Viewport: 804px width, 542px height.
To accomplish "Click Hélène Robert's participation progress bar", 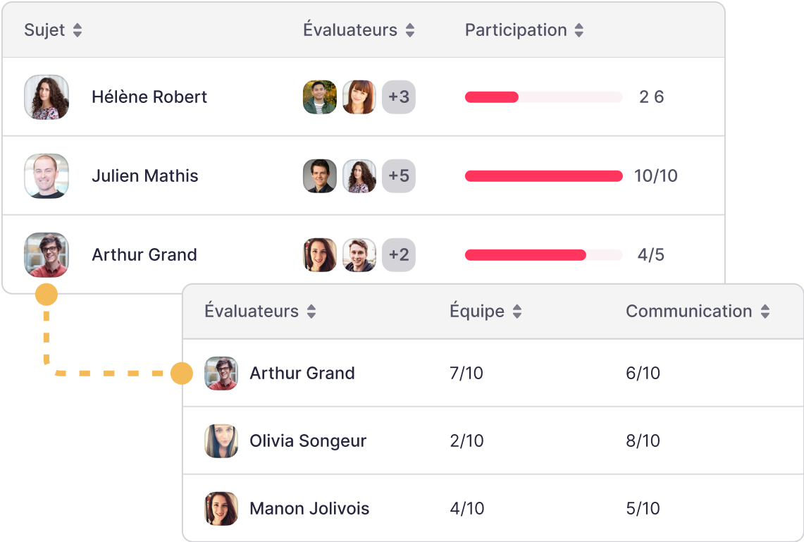I will tap(543, 97).
